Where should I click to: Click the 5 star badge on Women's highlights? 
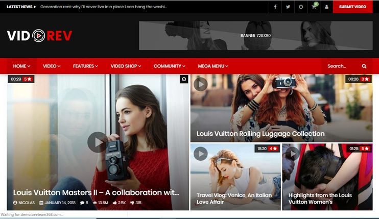365,149
